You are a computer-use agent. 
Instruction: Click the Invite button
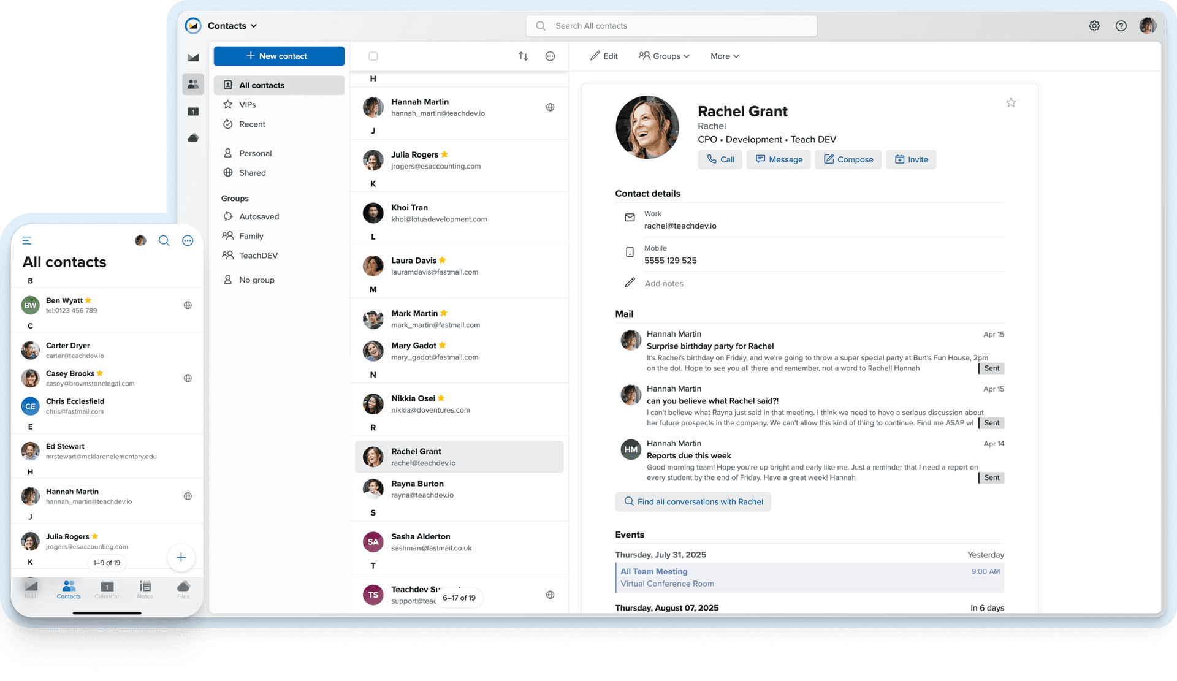[911, 159]
